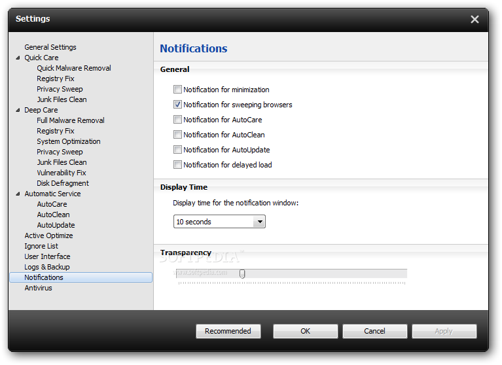Select Registry Fix under Deep Care
The image size is (502, 365).
point(56,131)
